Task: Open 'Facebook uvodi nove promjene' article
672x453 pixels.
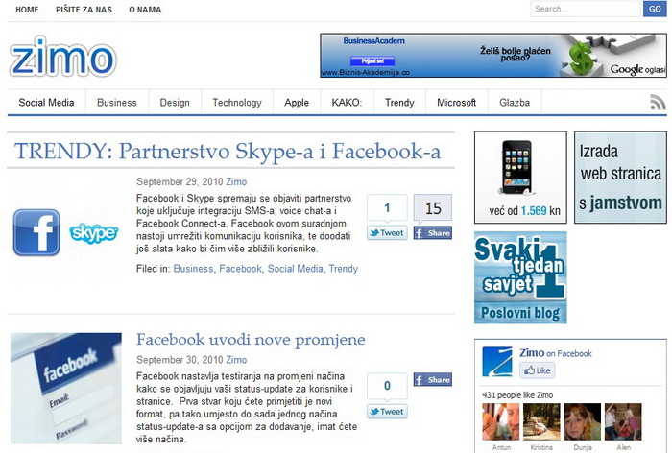Action: tap(251, 340)
